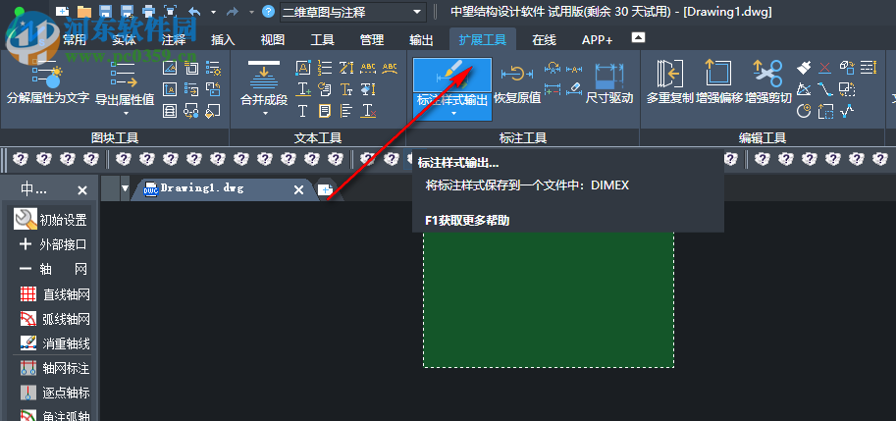Open the Redo history dropdown arrow
The image size is (896, 421).
tap(251, 12)
